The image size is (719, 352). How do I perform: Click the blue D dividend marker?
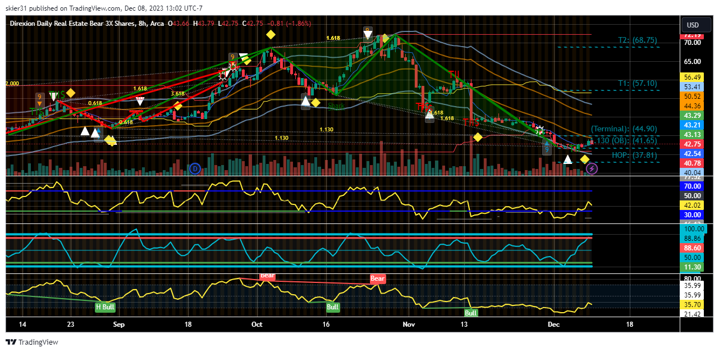point(195,167)
